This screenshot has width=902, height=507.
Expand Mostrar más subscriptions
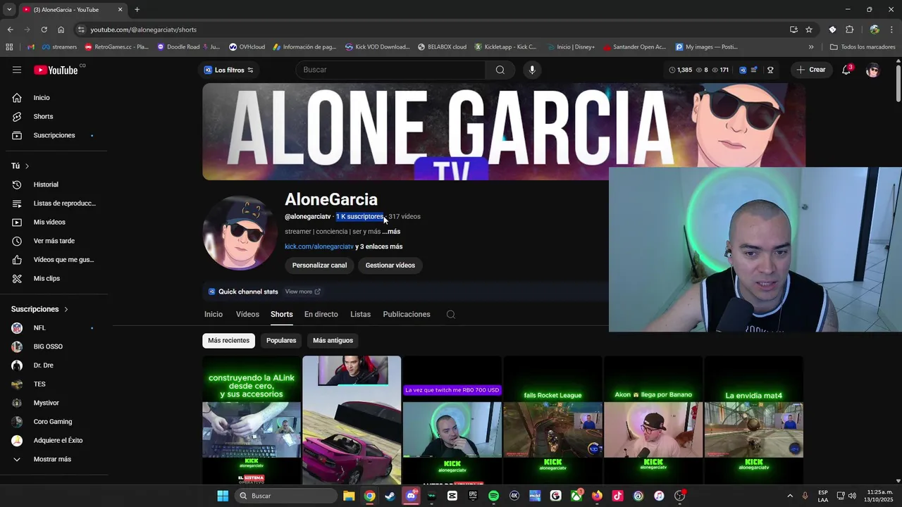coord(54,459)
